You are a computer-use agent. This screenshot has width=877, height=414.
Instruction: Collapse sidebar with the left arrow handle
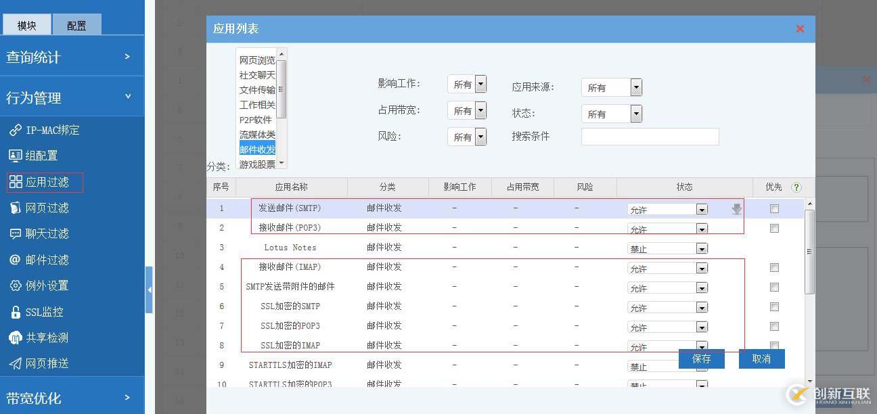[149, 290]
